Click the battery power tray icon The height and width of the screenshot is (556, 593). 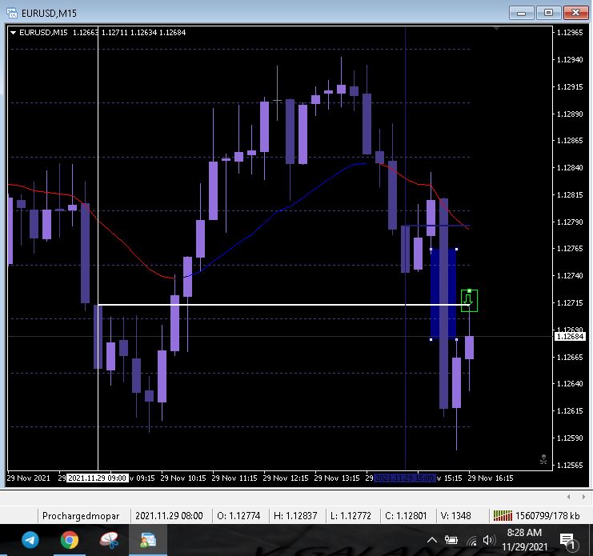tap(451, 541)
